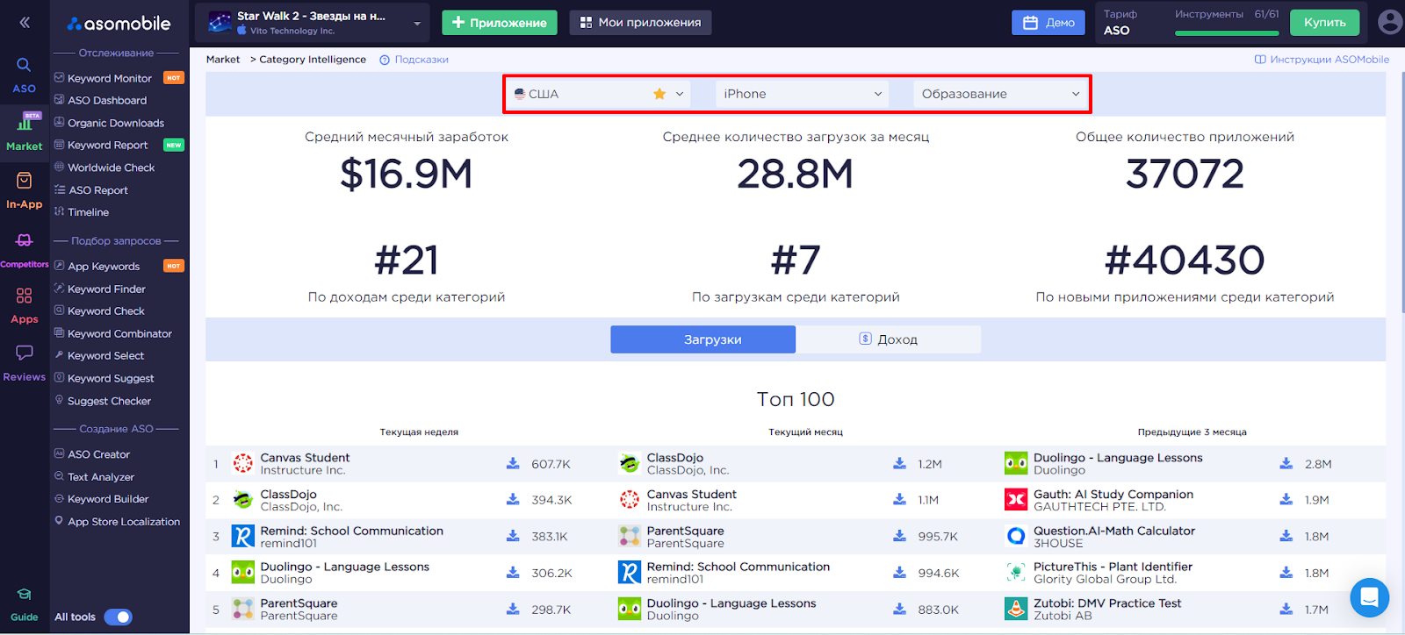Open Timeline in sidebar
Image resolution: width=1405 pixels, height=635 pixels.
point(89,212)
